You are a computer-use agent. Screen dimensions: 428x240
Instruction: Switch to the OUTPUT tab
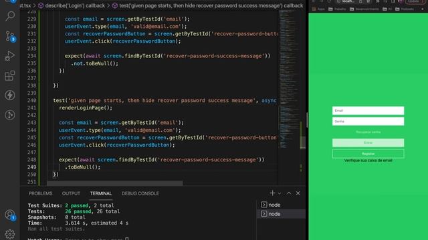(x=71, y=193)
